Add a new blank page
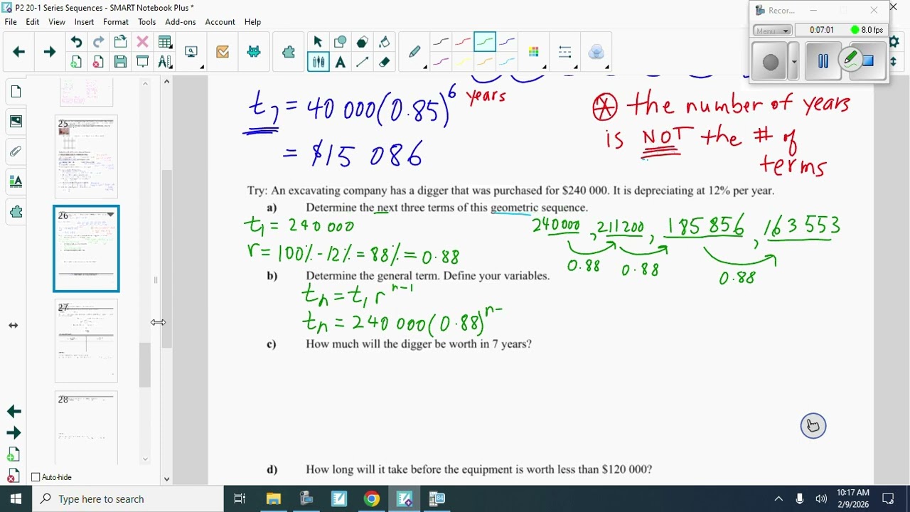Screen dimensions: 910x512 (x=76, y=62)
